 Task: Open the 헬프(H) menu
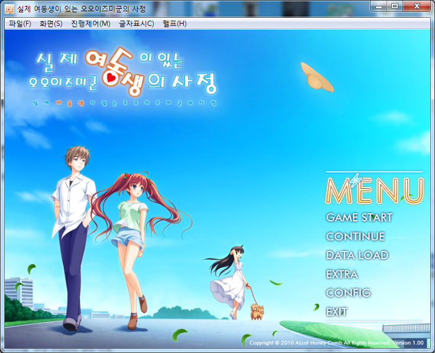point(174,24)
